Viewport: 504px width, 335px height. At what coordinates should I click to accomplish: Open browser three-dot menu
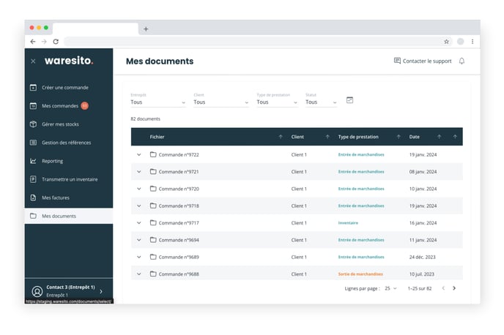click(x=472, y=42)
